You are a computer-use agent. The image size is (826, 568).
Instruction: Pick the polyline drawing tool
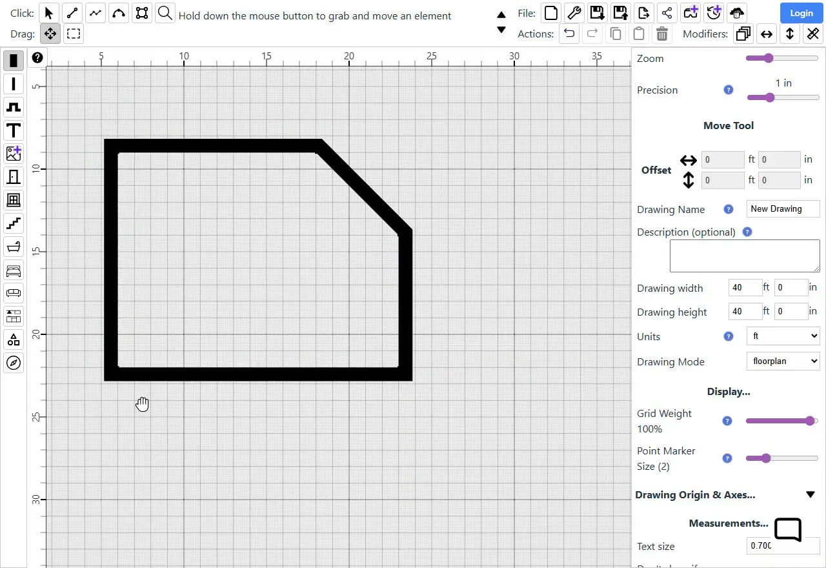pyautogui.click(x=96, y=13)
